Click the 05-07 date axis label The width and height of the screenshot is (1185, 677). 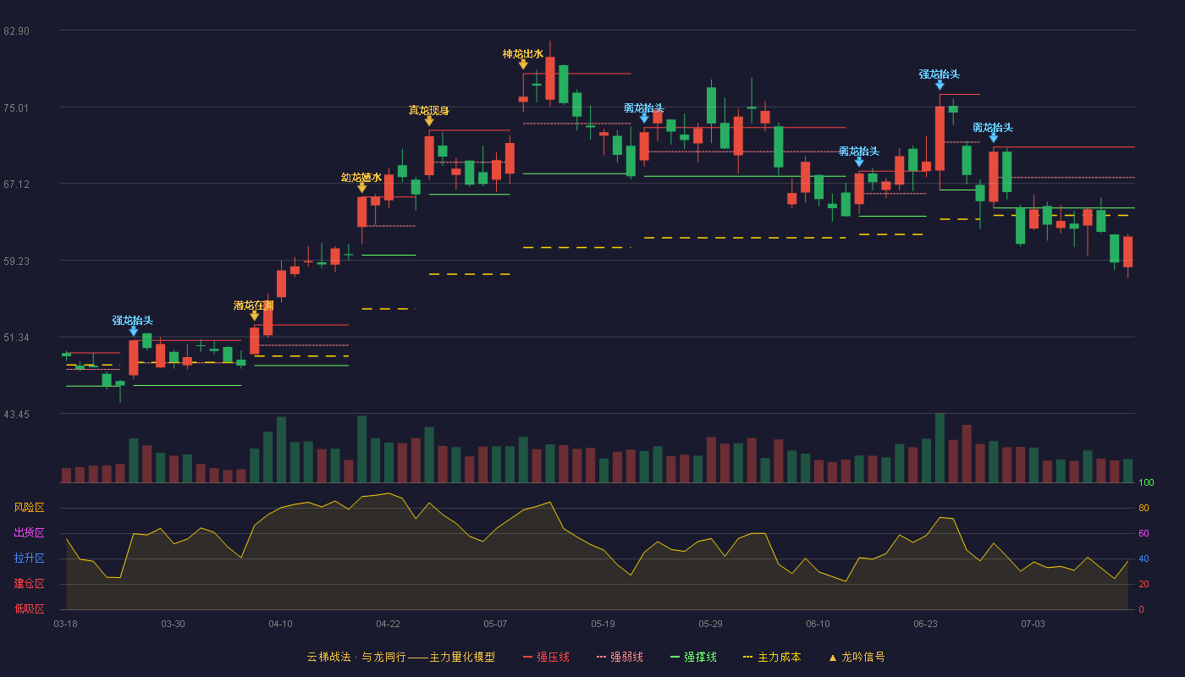[495, 624]
